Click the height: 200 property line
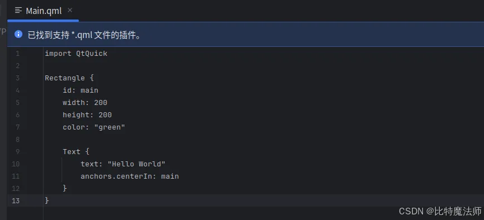484x220 pixels. point(87,115)
